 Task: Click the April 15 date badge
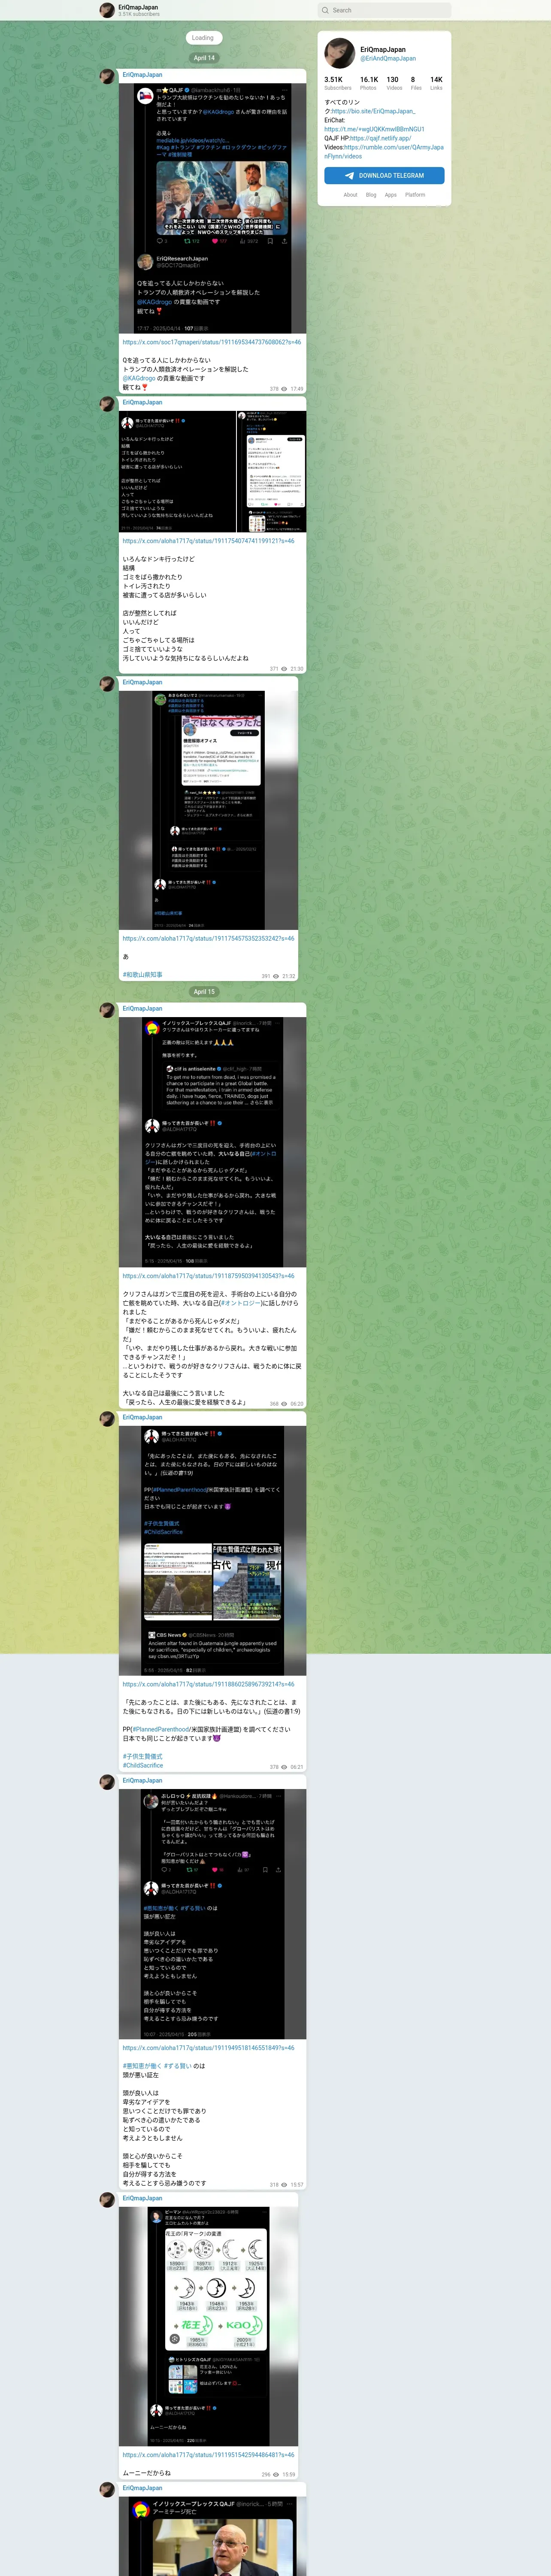pos(204,992)
